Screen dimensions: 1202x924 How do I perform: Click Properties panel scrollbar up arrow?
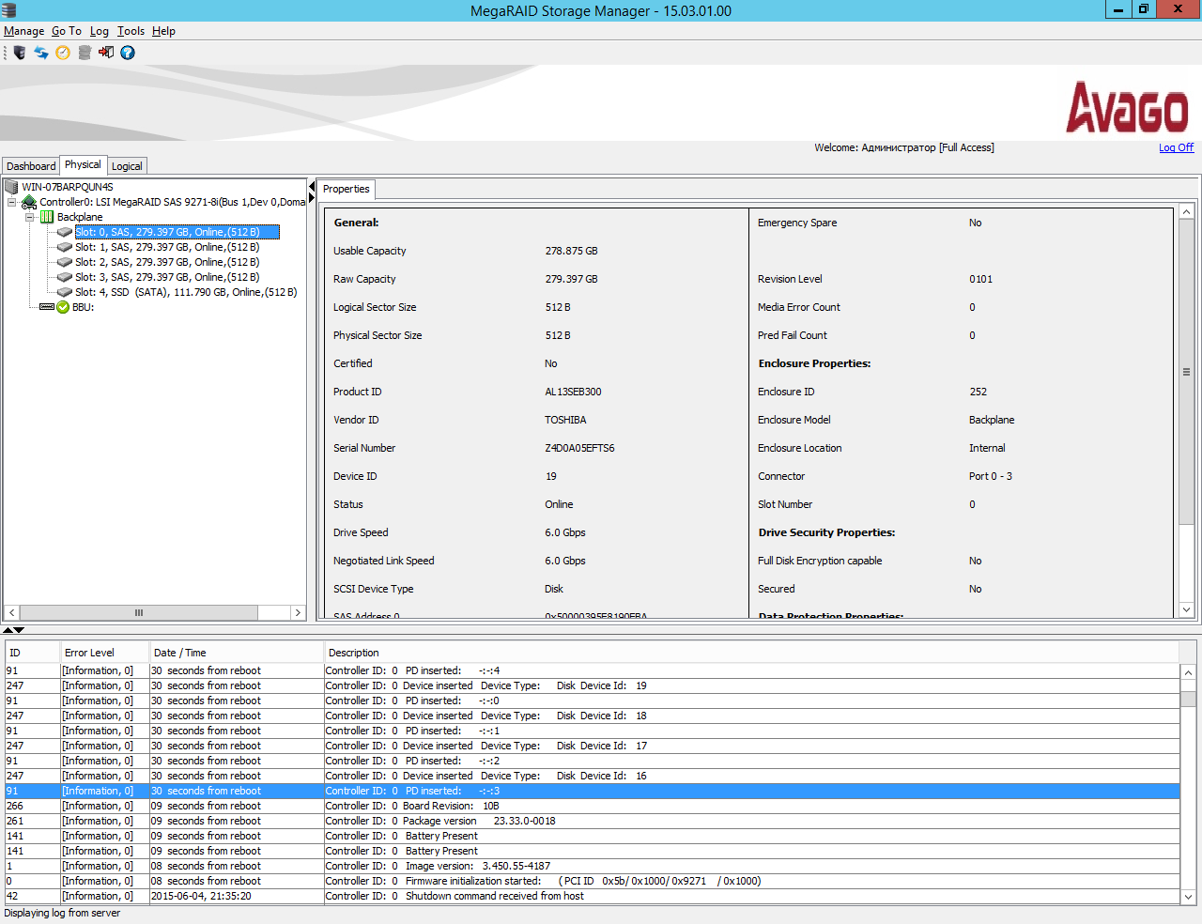(x=1187, y=212)
